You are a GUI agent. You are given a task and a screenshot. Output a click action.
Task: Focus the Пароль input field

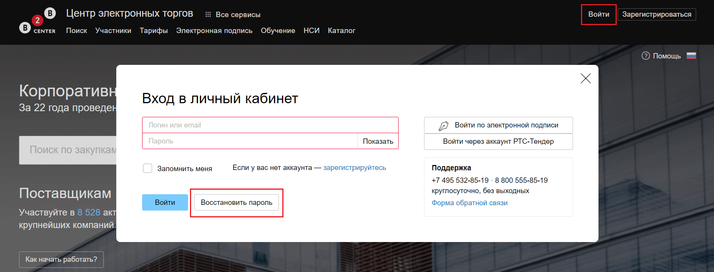pos(250,141)
